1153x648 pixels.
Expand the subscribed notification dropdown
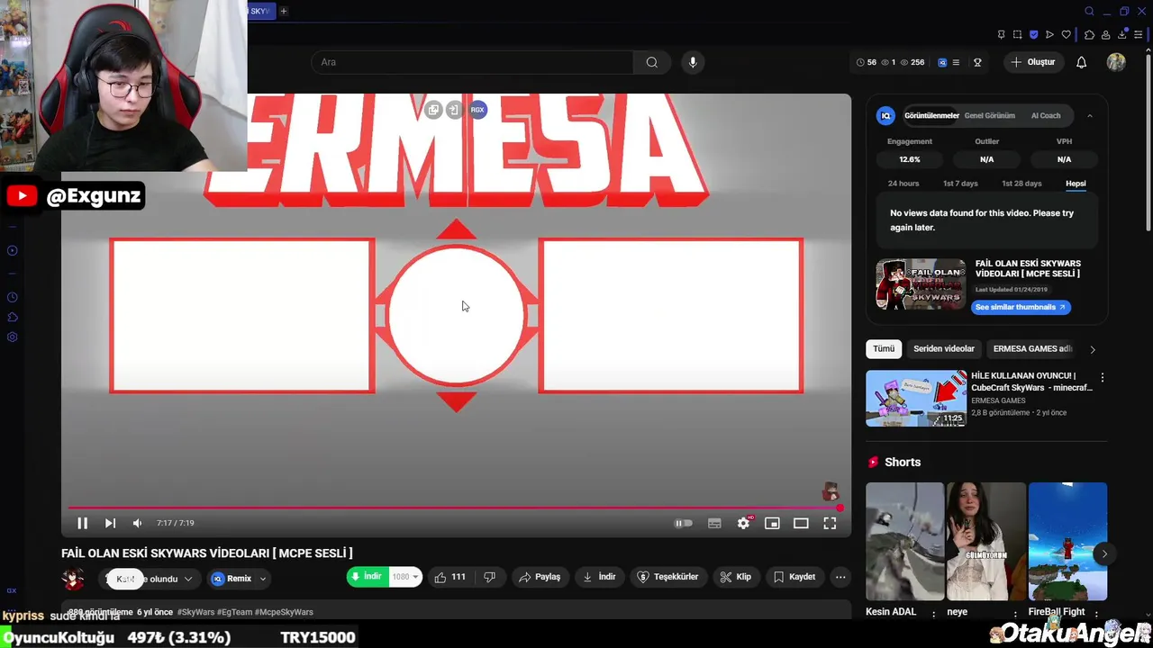click(187, 579)
